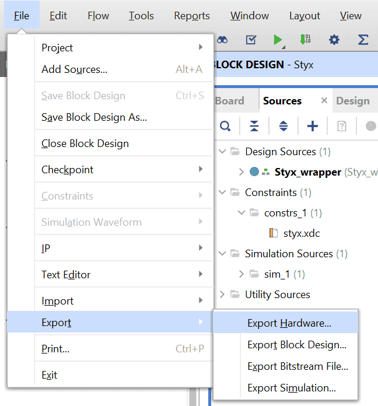Click the green Run play button
Viewport: 378px width, 406px height.
click(x=278, y=40)
